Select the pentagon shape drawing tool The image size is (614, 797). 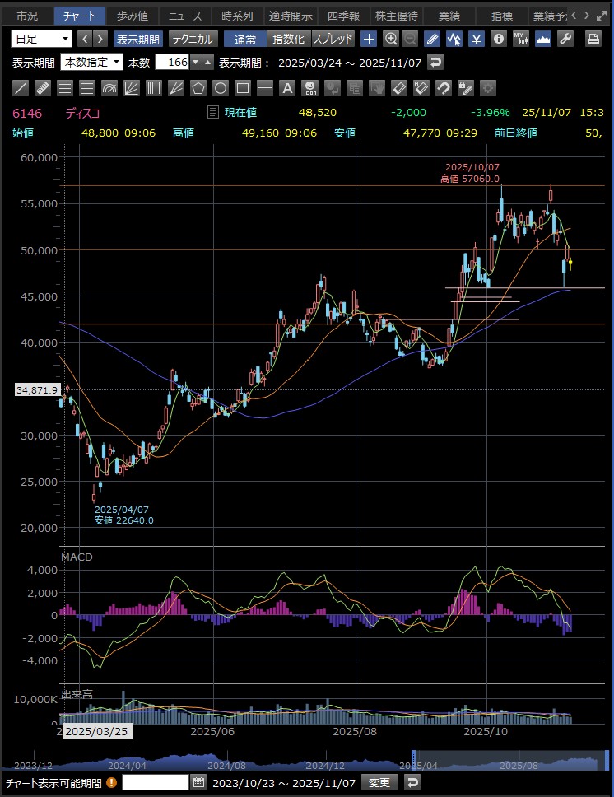(198, 88)
